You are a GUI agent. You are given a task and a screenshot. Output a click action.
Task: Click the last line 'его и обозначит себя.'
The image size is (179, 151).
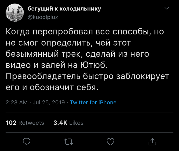tap(52, 87)
